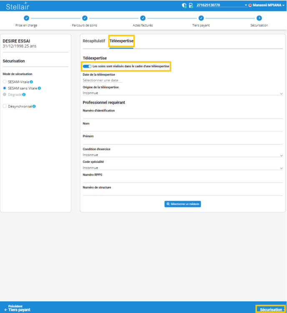Go back to previous Tiers payant step
This screenshot has height=313, width=287.
18,308
